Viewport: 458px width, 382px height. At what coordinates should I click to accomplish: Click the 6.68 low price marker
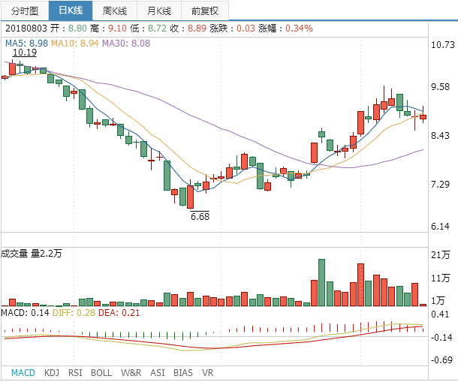click(x=200, y=216)
